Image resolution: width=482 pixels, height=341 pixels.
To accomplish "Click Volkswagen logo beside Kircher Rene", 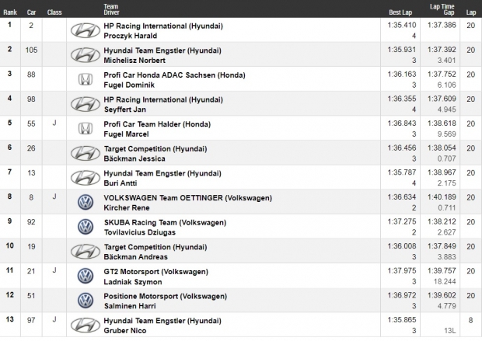I will 85,203.
